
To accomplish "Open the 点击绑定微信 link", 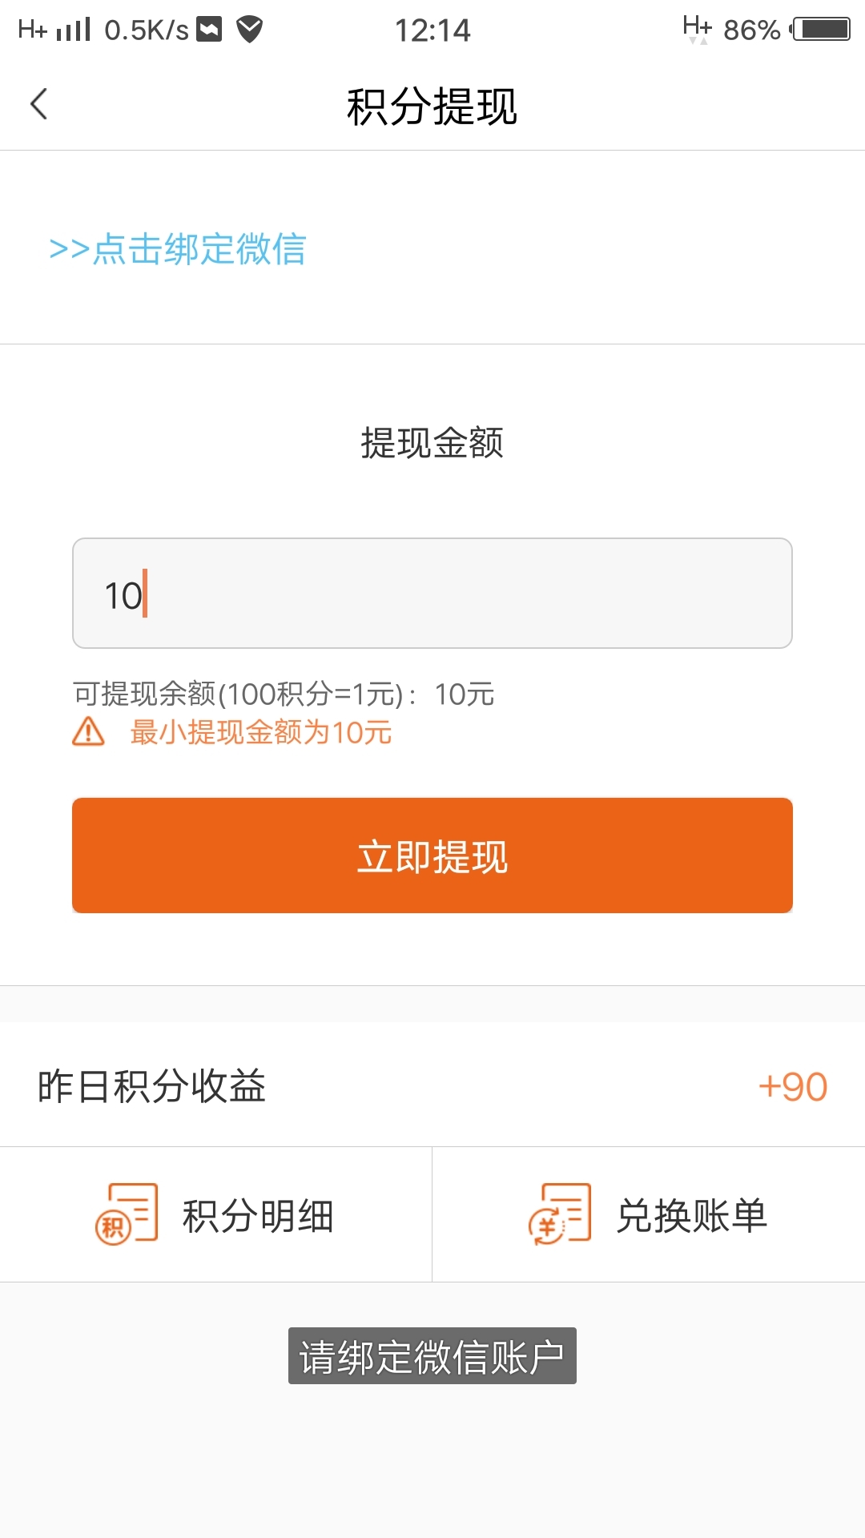I will point(178,249).
